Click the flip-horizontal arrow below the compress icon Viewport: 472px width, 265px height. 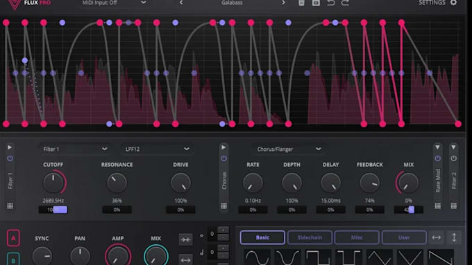[x=185, y=260]
